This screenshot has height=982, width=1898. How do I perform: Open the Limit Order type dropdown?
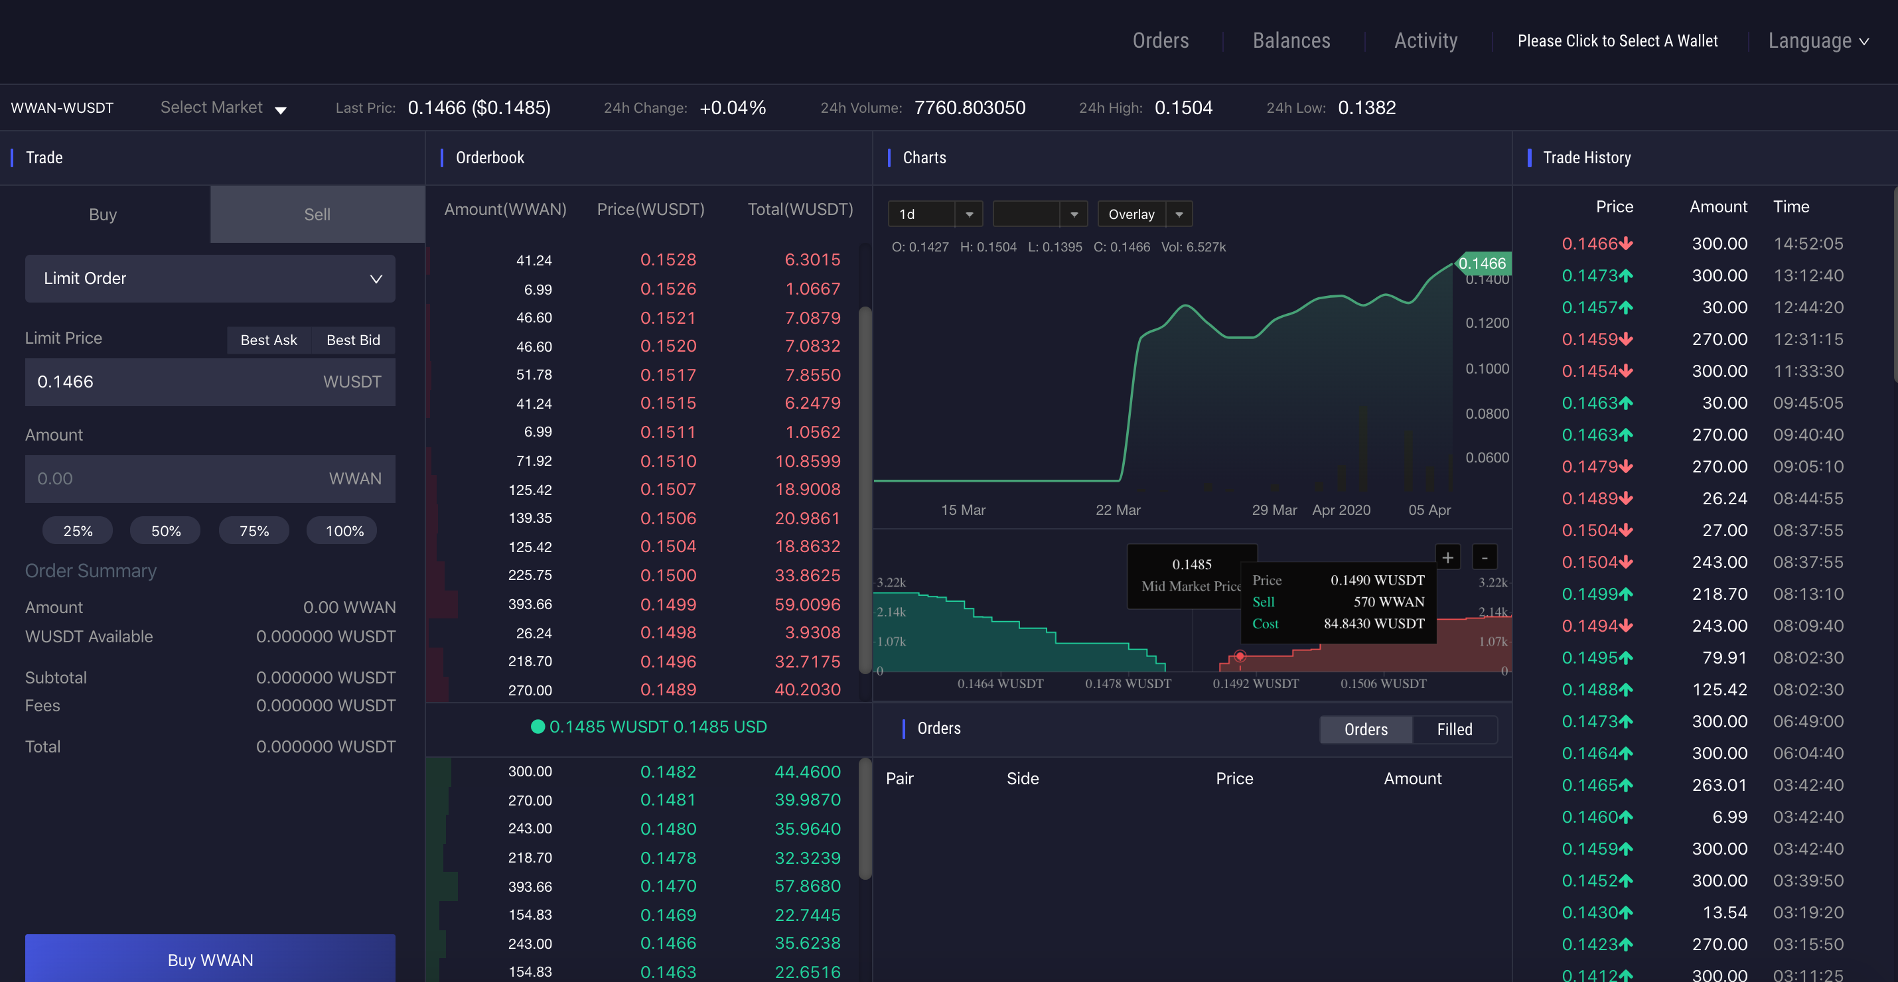click(210, 279)
